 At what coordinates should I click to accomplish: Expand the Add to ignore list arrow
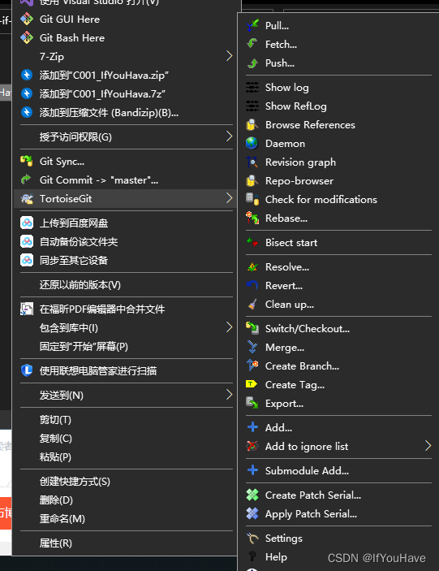428,446
